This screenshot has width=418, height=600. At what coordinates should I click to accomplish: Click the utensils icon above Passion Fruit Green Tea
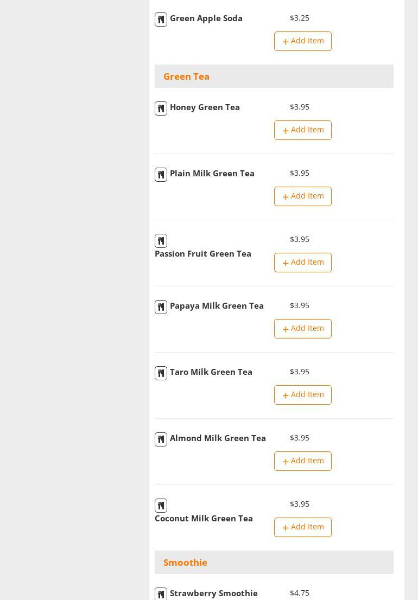(x=161, y=241)
